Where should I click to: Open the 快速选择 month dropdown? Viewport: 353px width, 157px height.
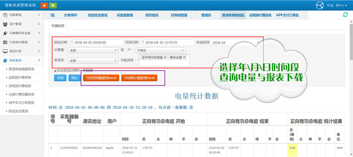coord(235,43)
